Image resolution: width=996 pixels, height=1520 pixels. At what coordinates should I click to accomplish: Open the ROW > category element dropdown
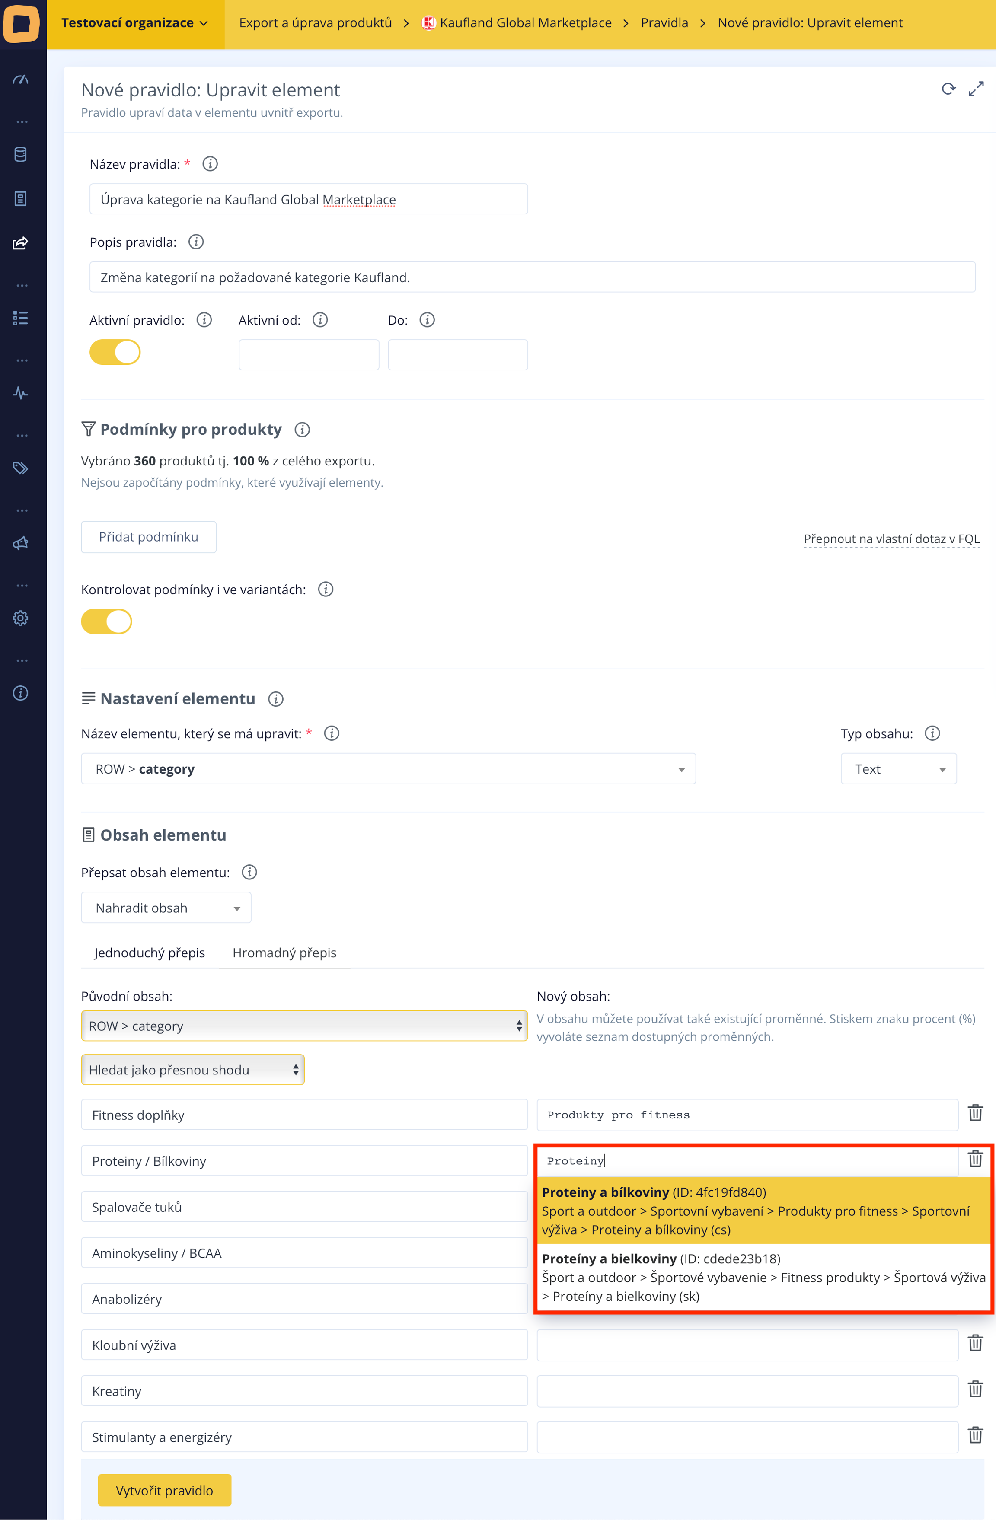[x=388, y=769]
